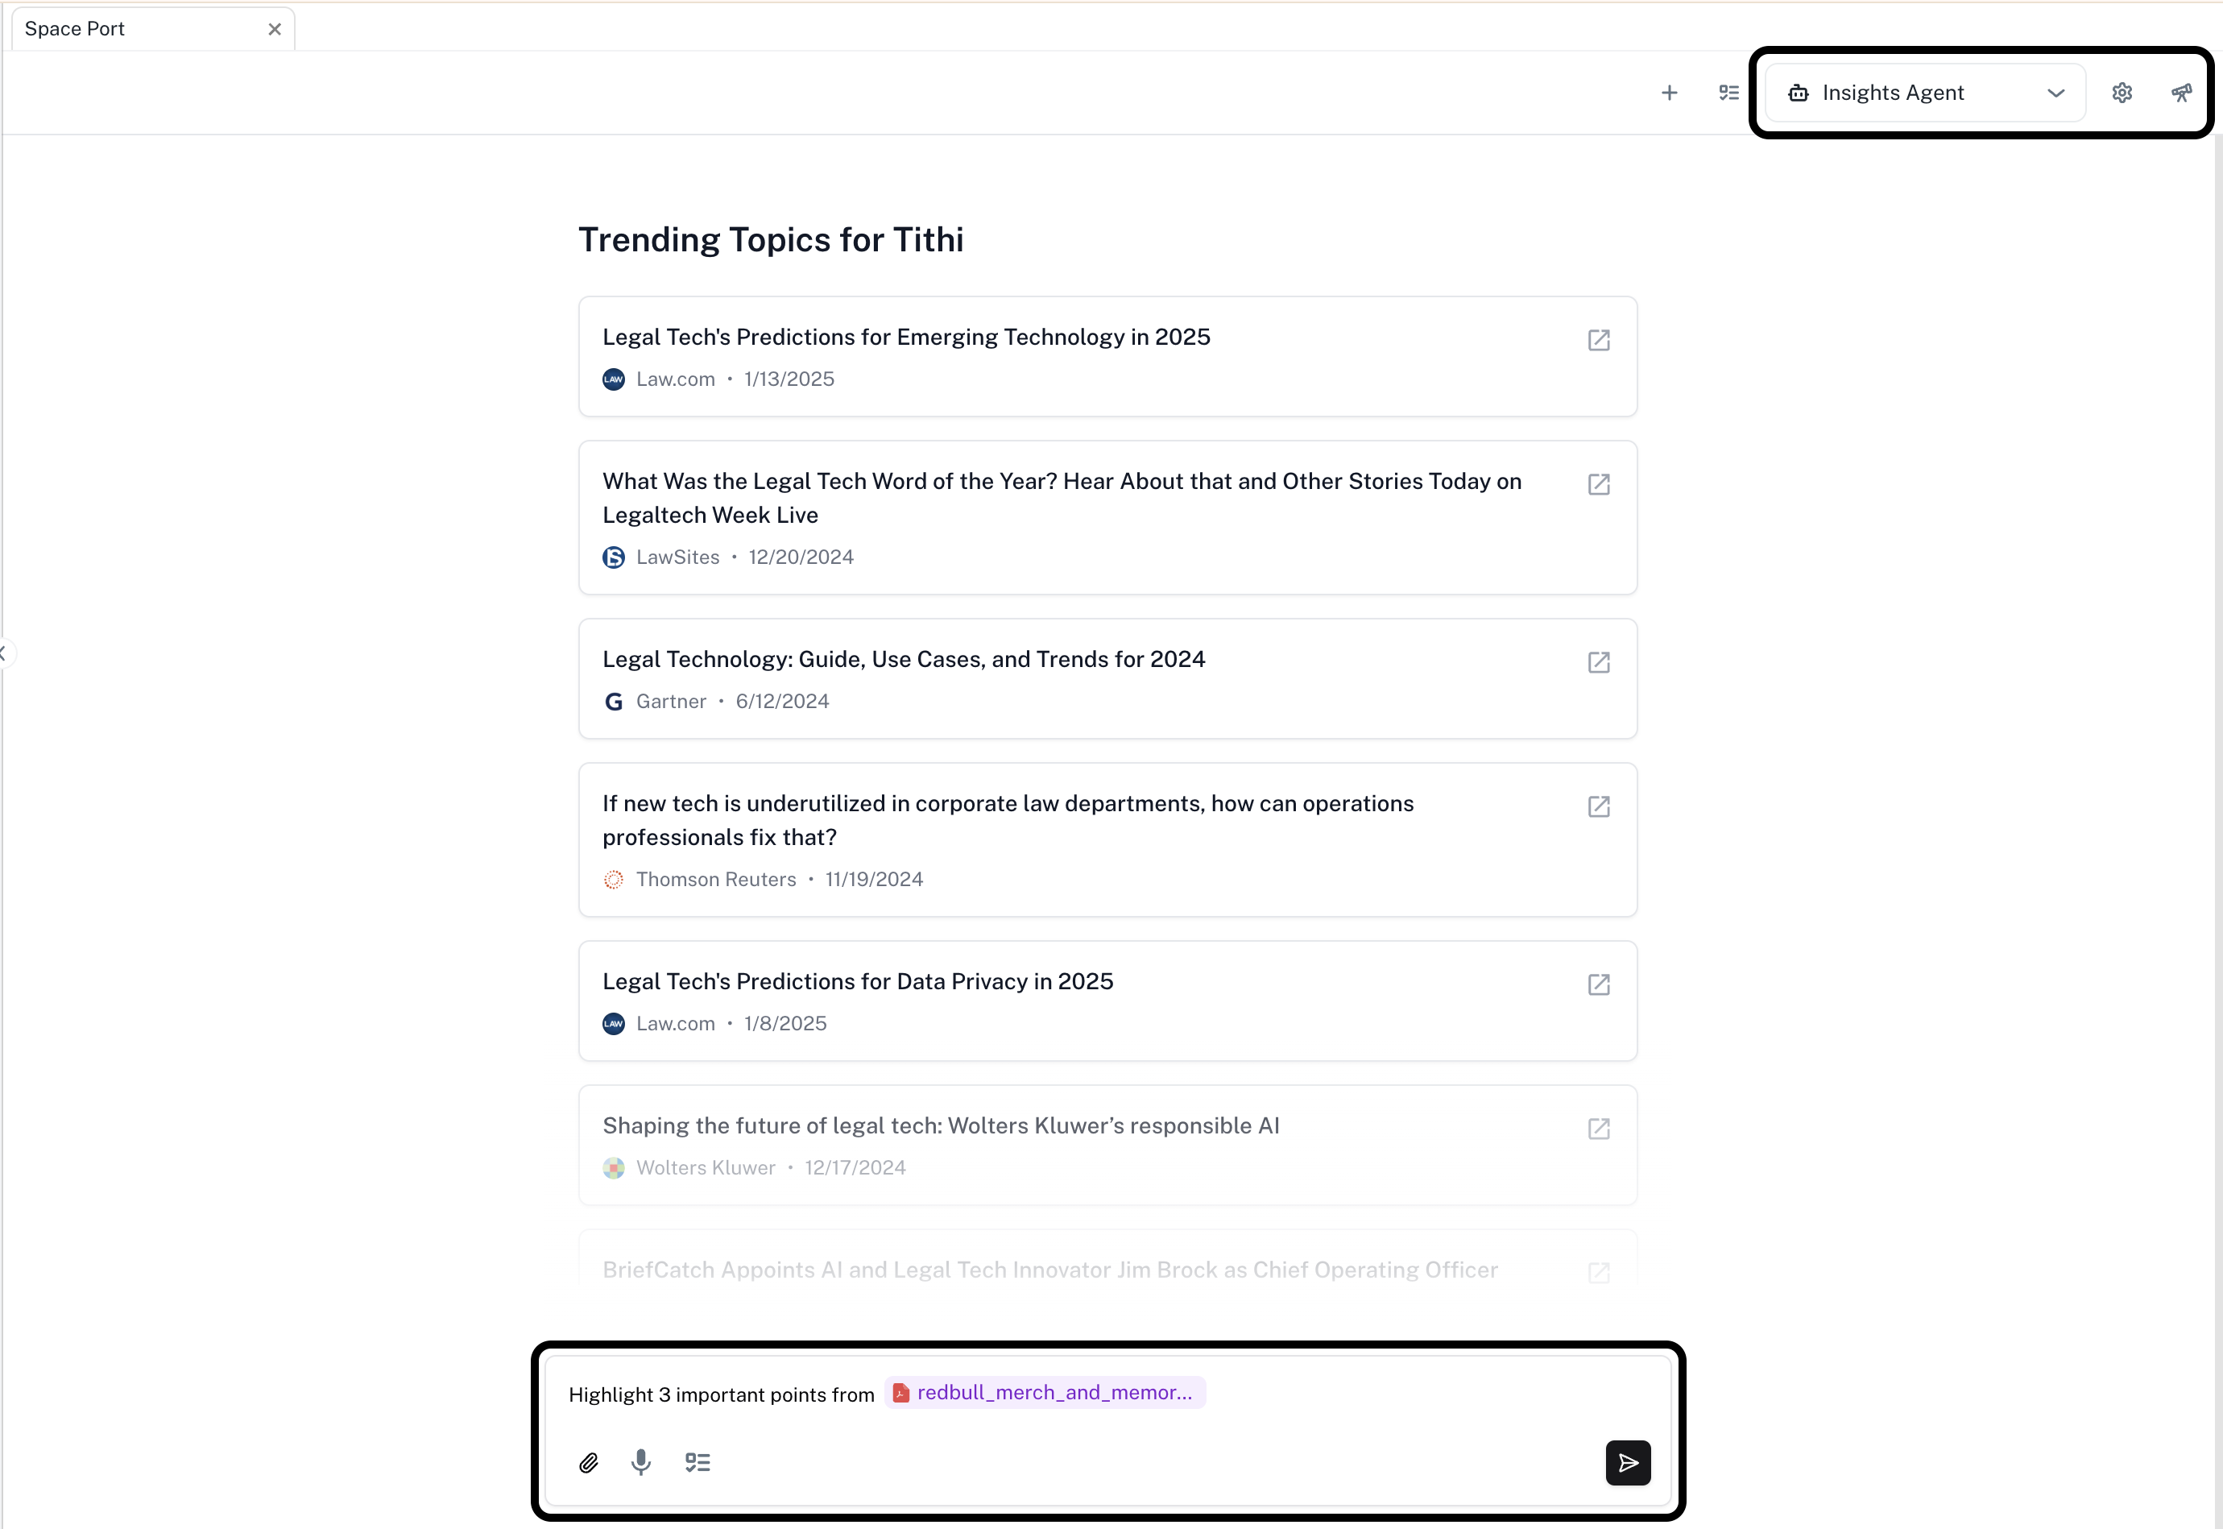Open external link for Gartner article
The image size is (2223, 1529).
[1599, 662]
